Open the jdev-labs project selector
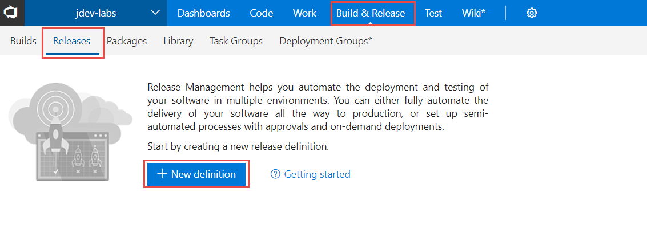The image size is (647, 233). pos(96,13)
